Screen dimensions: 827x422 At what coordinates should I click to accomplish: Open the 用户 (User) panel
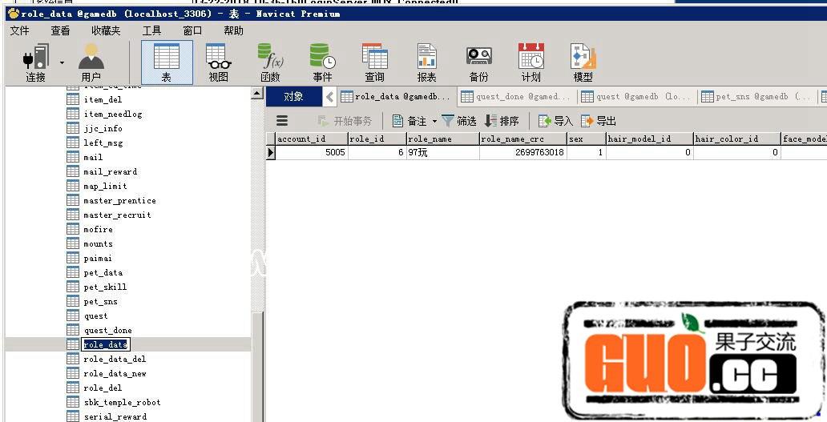[x=91, y=62]
